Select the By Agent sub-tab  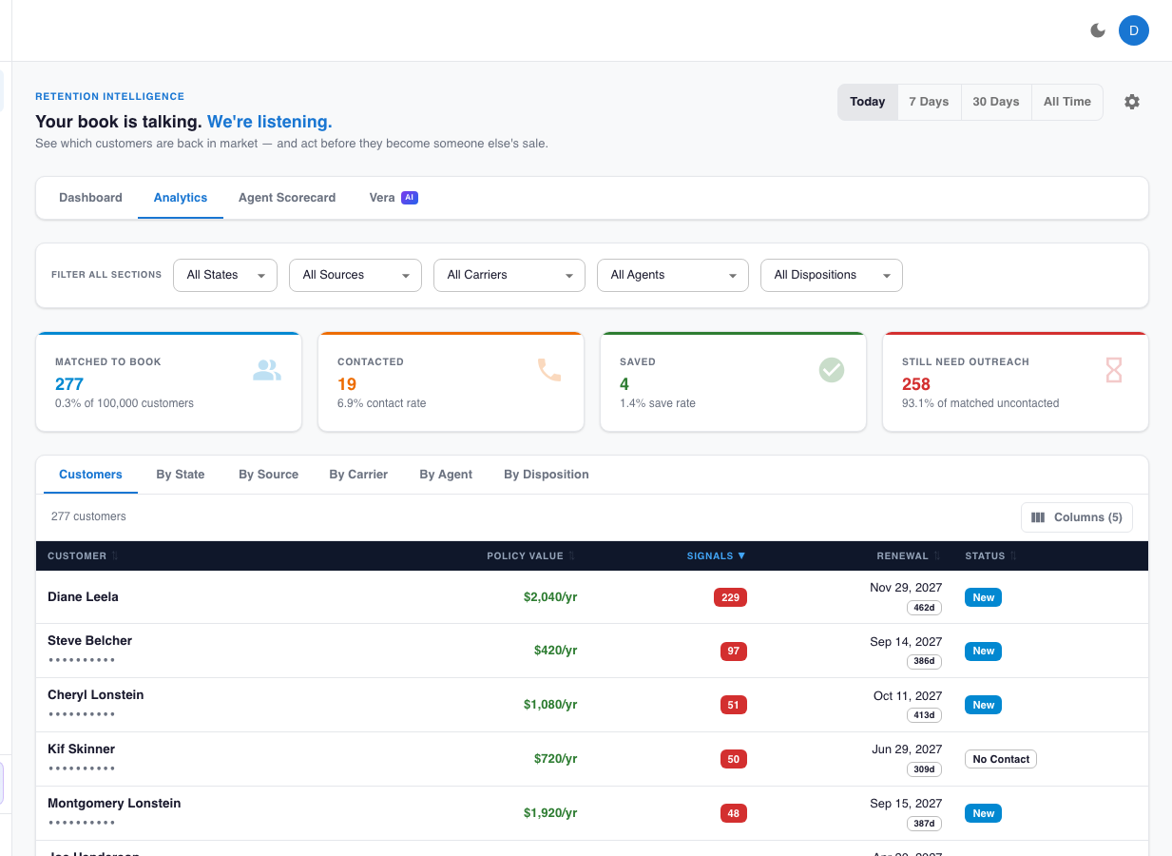pos(446,475)
